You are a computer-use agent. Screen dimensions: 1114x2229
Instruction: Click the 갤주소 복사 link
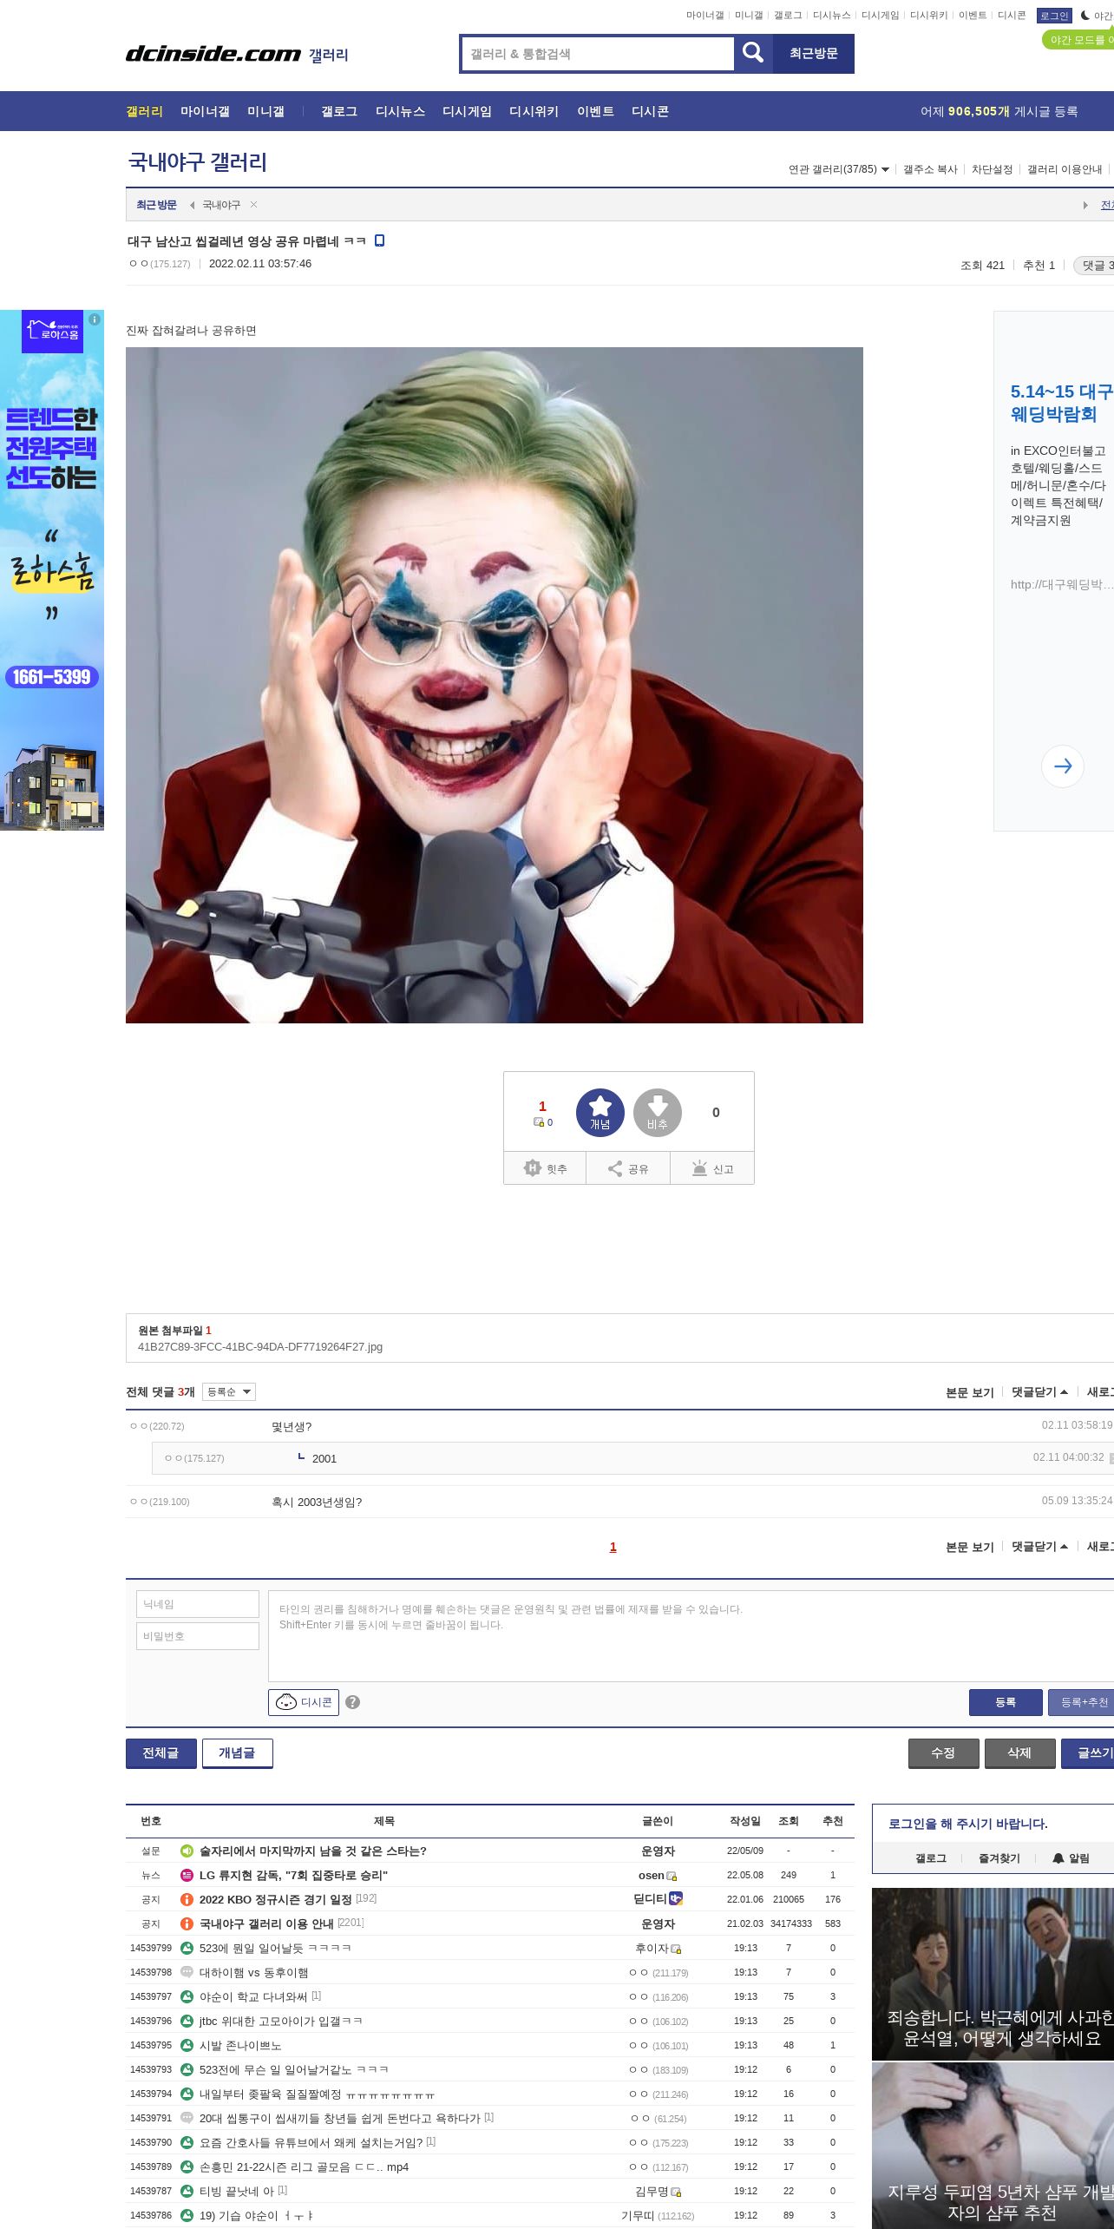coord(930,169)
